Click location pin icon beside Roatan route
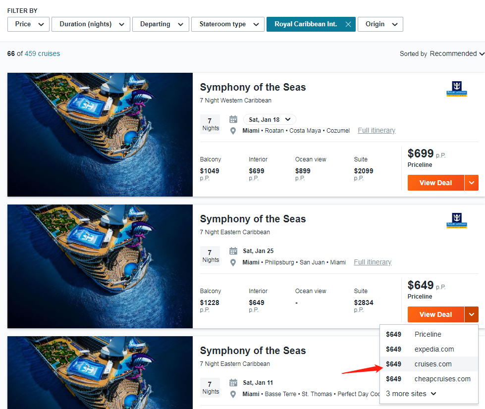Screen dimensions: 485x409 233,131
